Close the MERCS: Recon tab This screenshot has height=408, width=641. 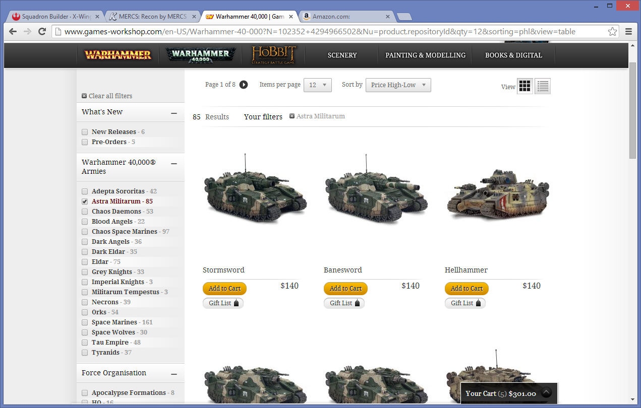click(x=194, y=17)
